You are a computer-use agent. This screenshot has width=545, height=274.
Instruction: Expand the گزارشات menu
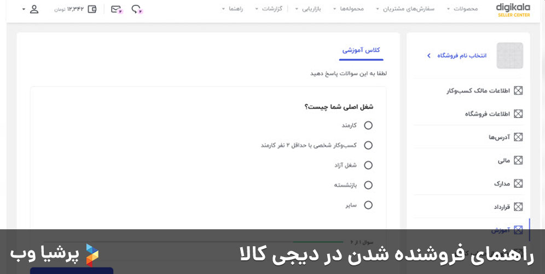coord(269,9)
